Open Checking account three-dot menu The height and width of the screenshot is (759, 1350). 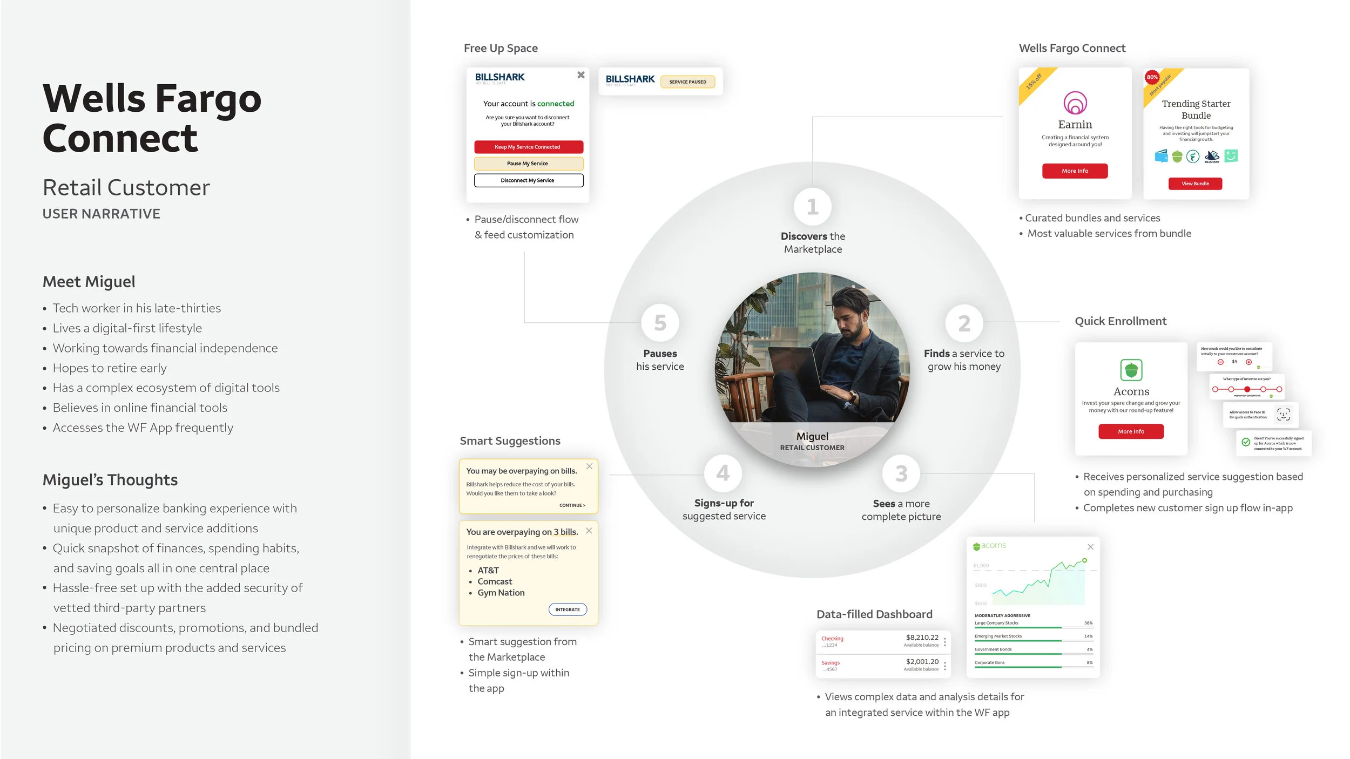point(945,642)
